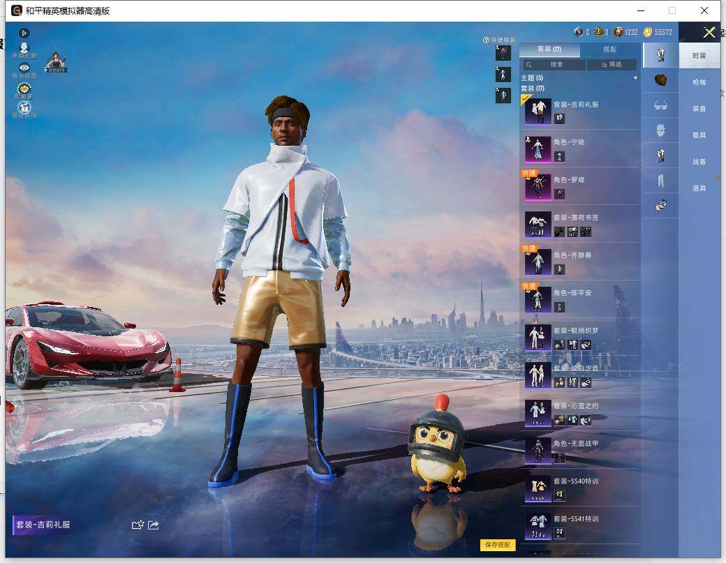Open the 战备 menu item
This screenshot has width=726, height=563.
pos(699,161)
